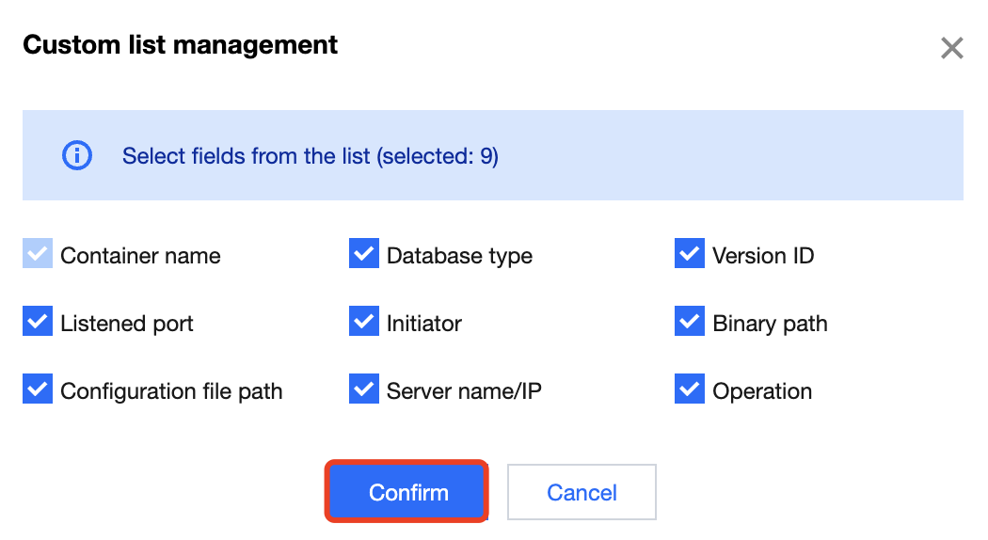Disable the Listened port checkbox
The width and height of the screenshot is (988, 540).
coord(38,323)
